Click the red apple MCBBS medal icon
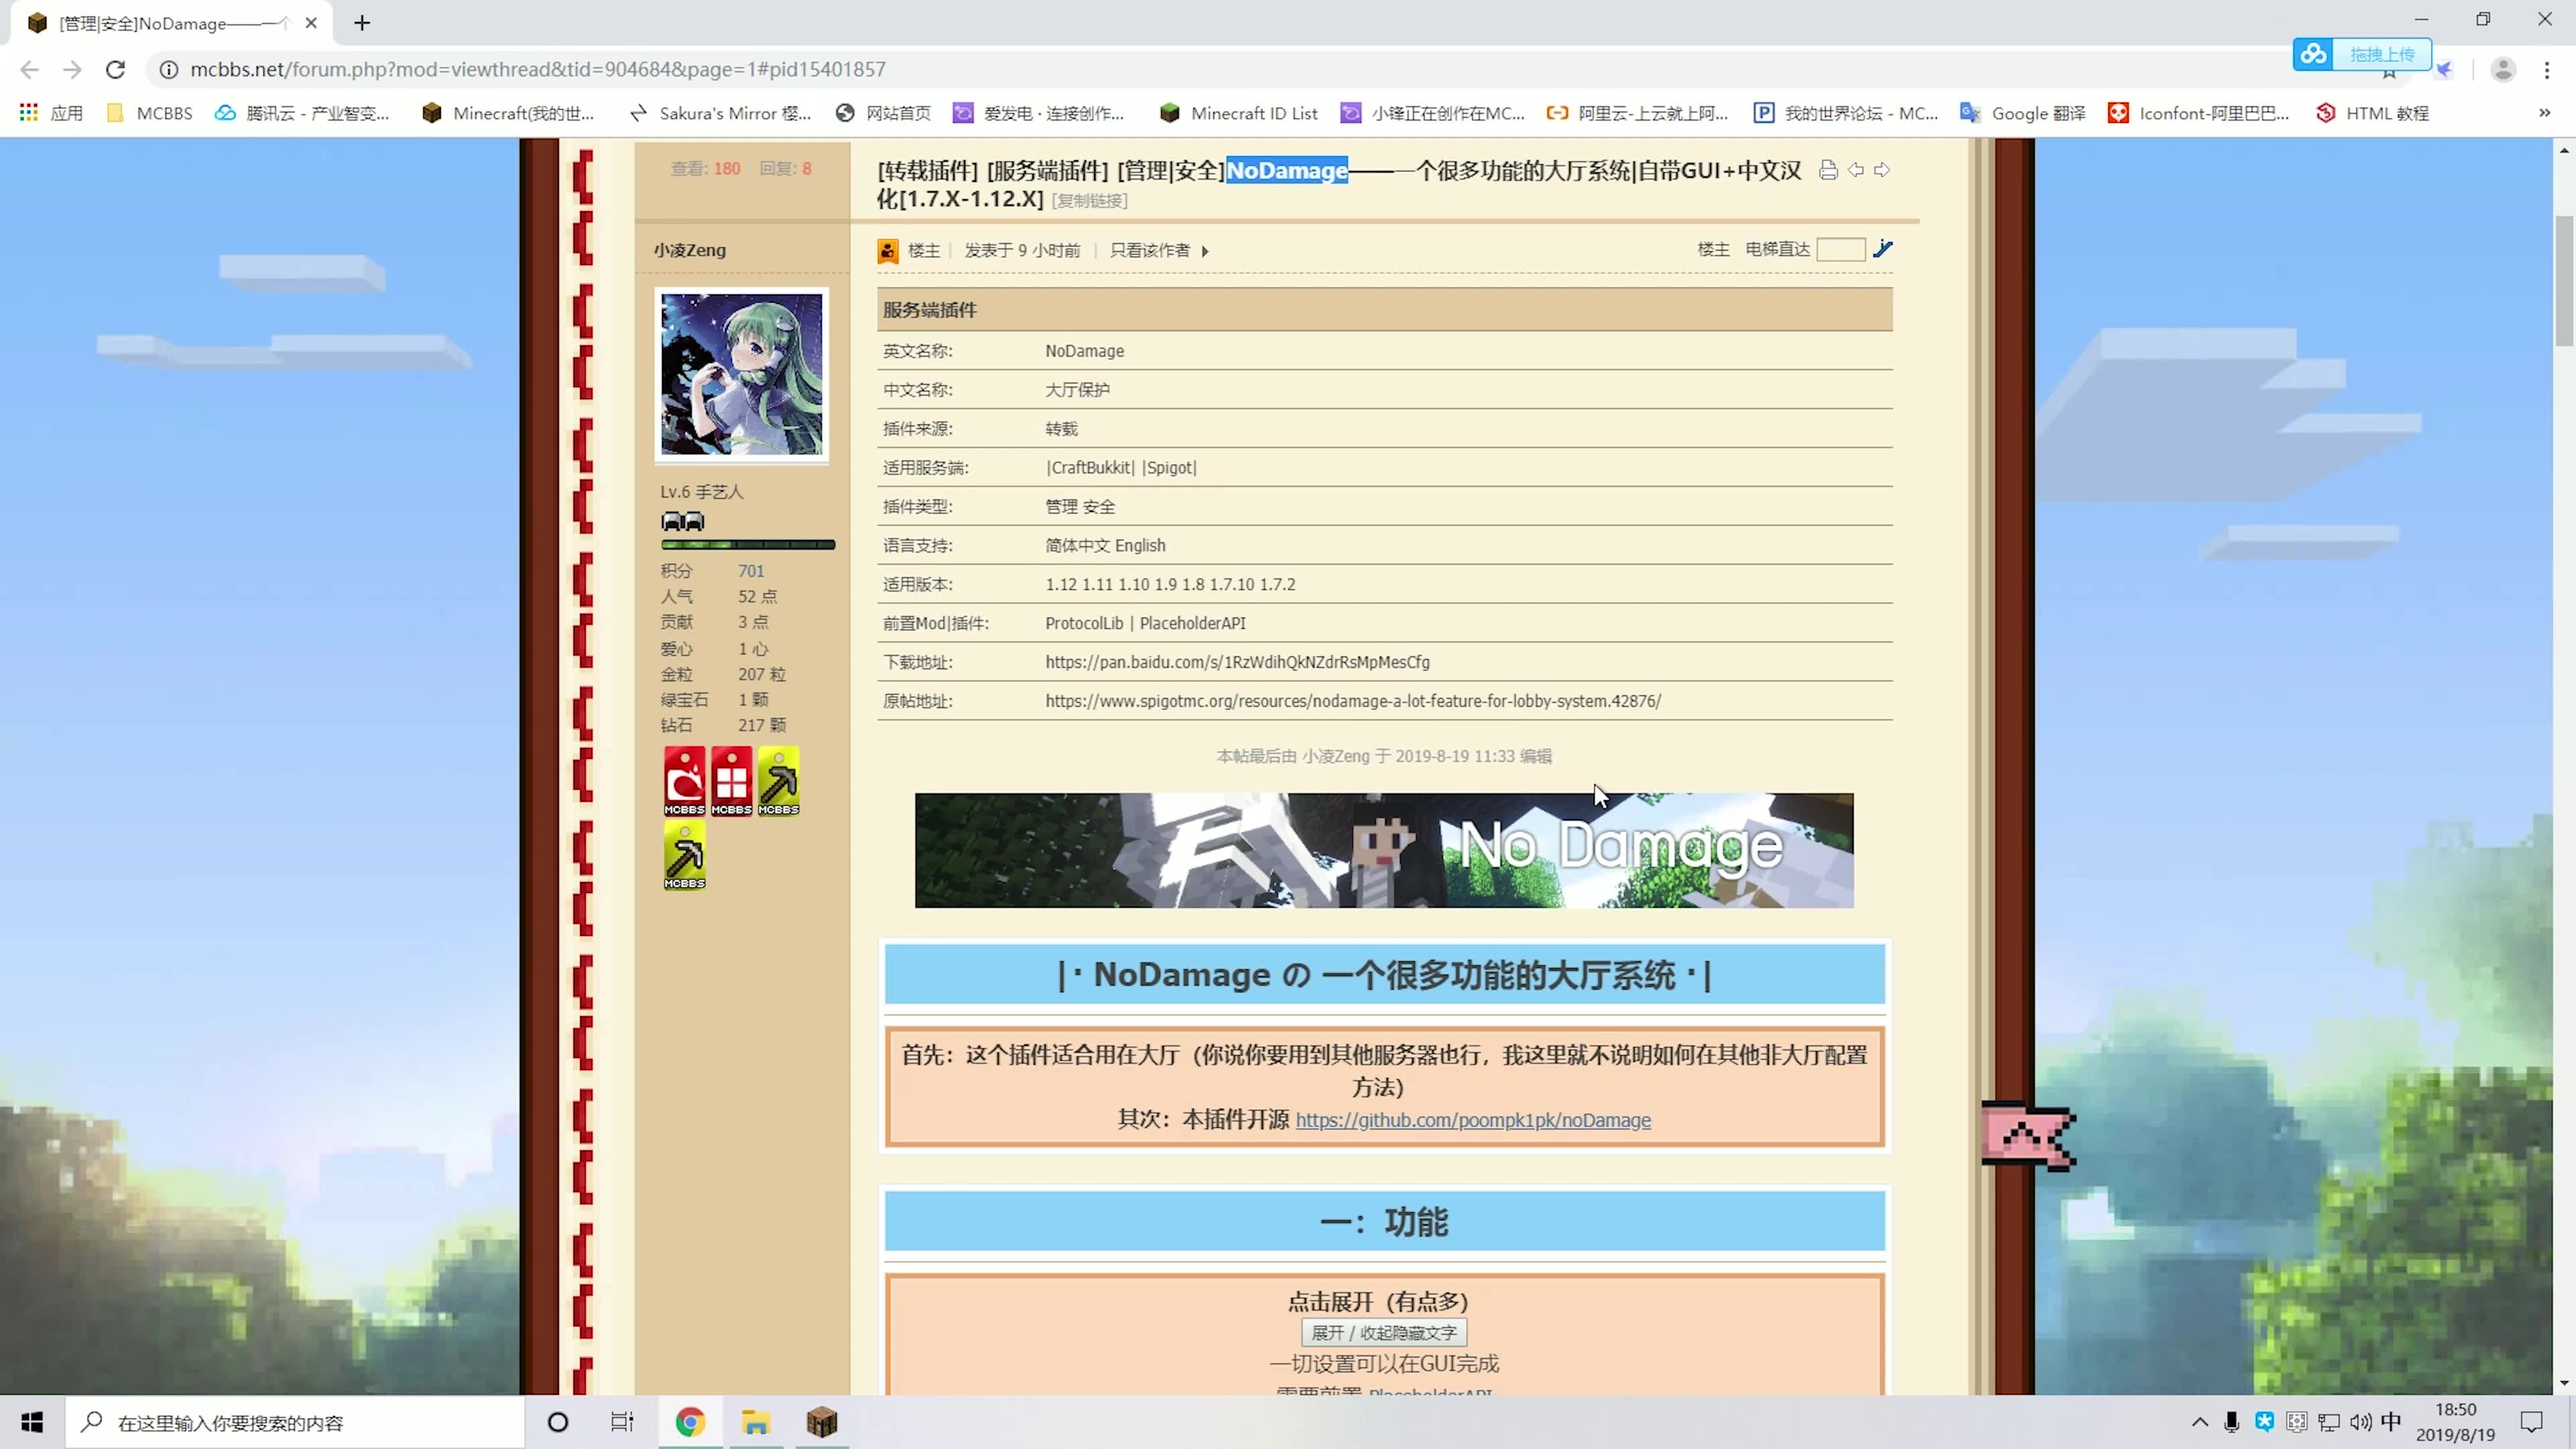2576x1449 pixels. coord(684,781)
